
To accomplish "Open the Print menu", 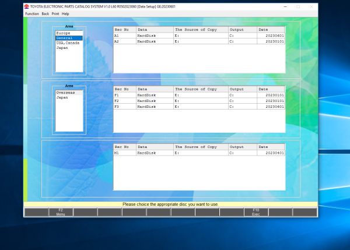I will click(55, 14).
